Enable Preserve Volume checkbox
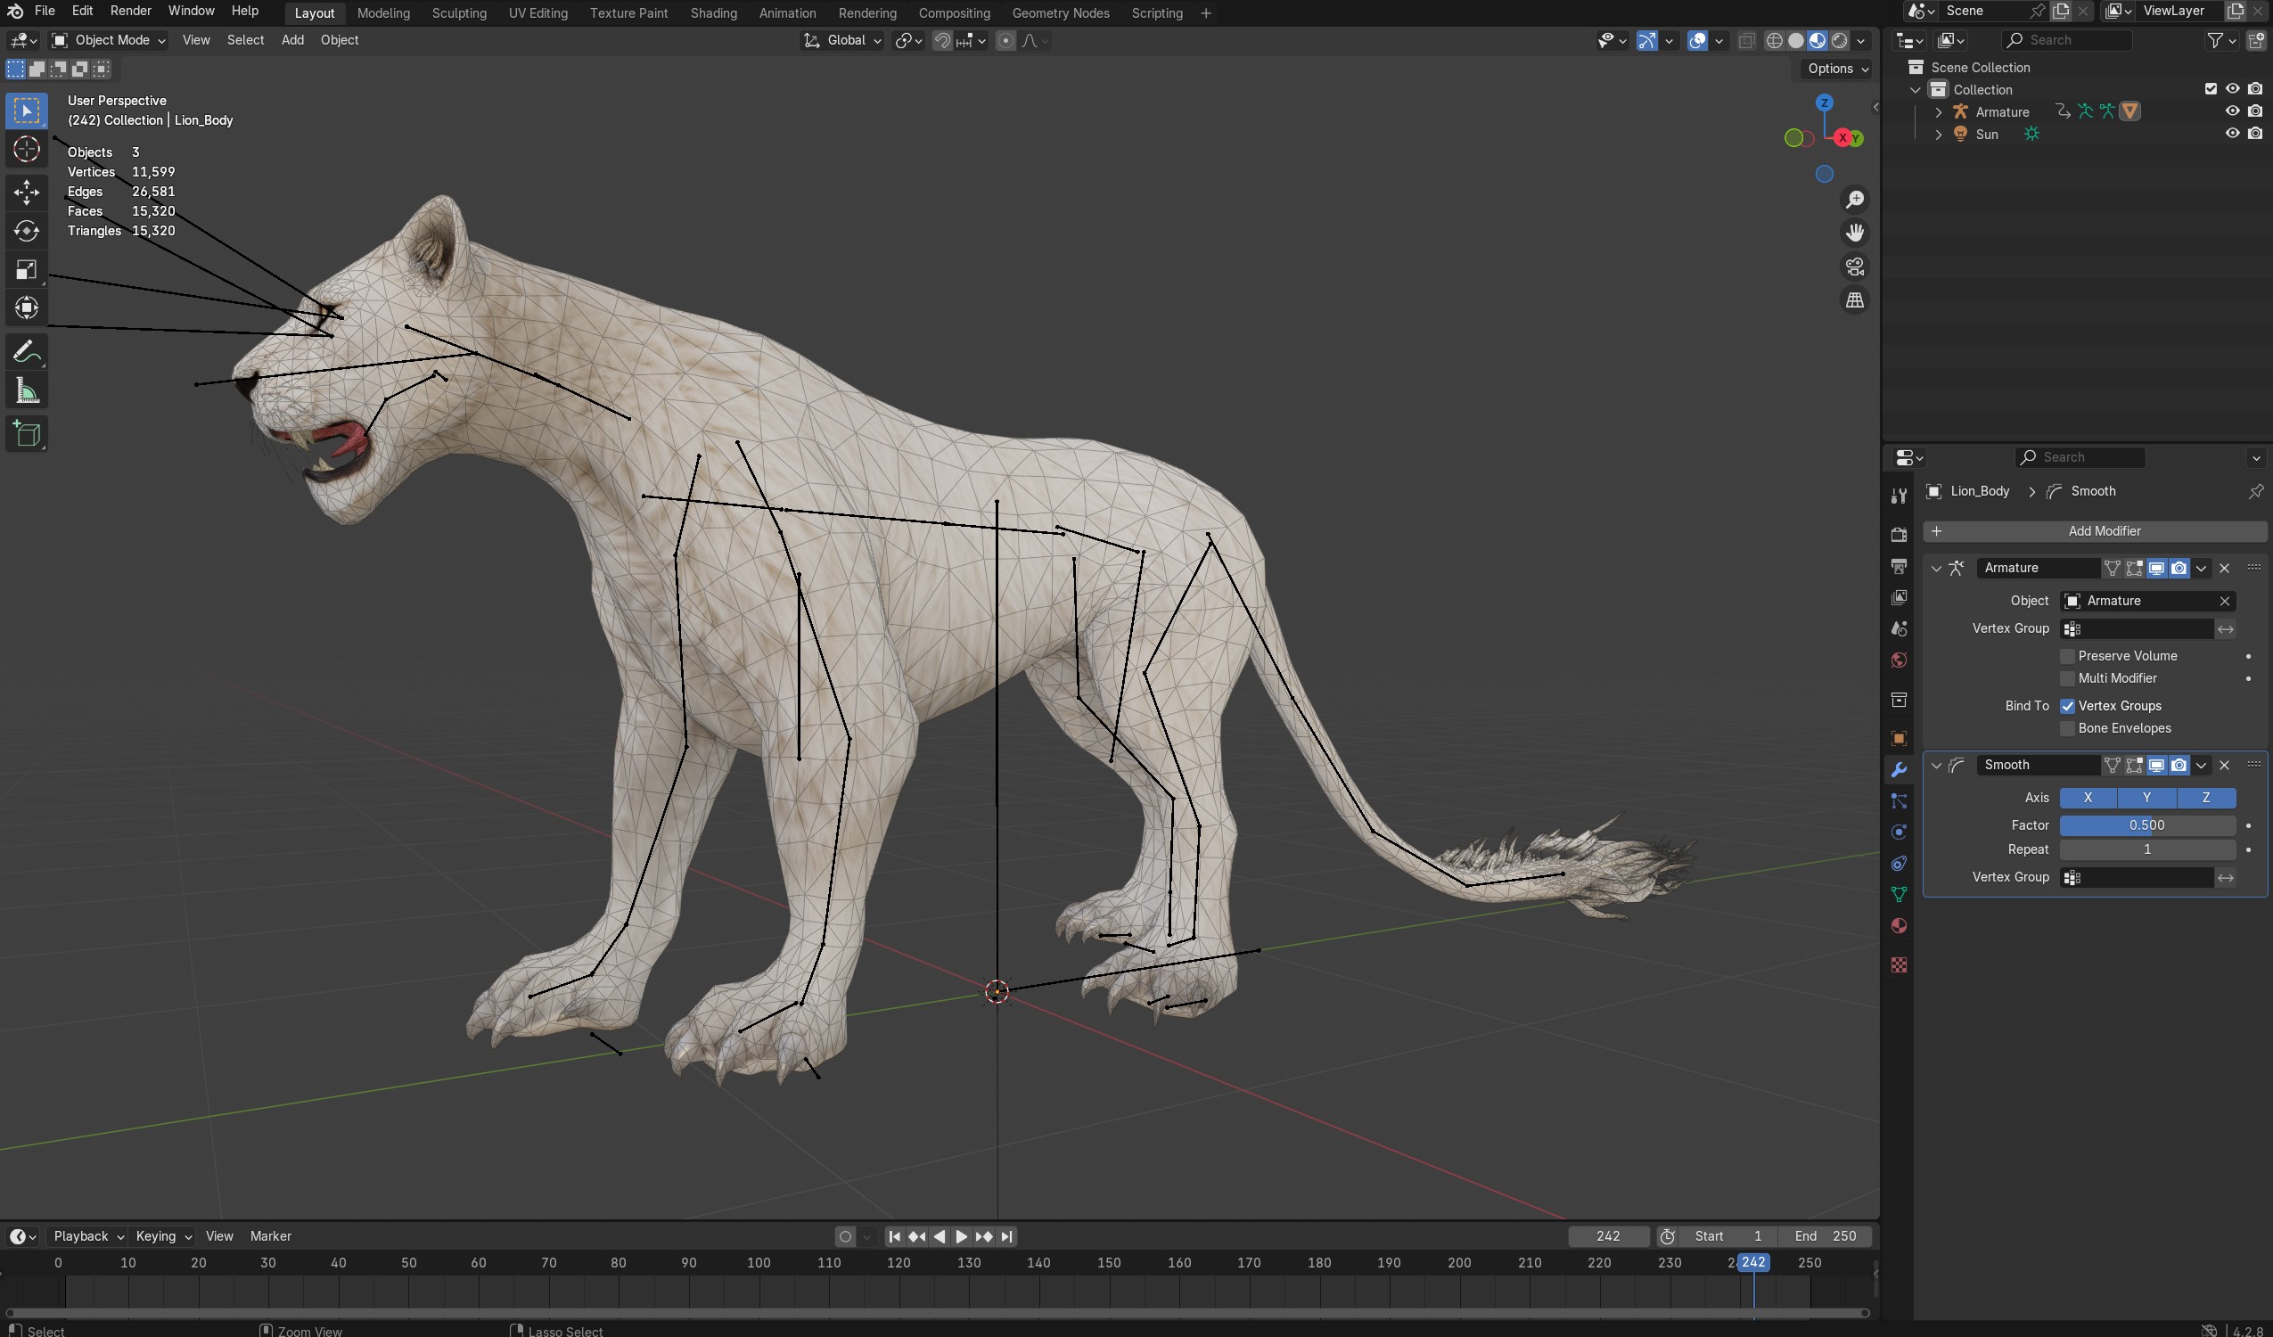Screen dimensions: 2273x1337 pos(2067,656)
